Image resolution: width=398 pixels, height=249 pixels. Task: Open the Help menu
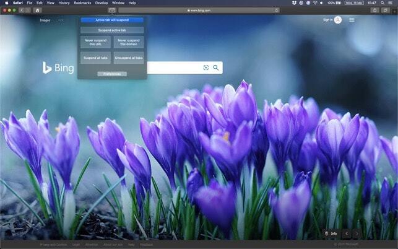pos(132,3)
